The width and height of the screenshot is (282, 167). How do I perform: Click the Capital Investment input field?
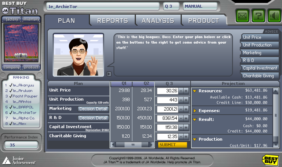tap(167, 127)
